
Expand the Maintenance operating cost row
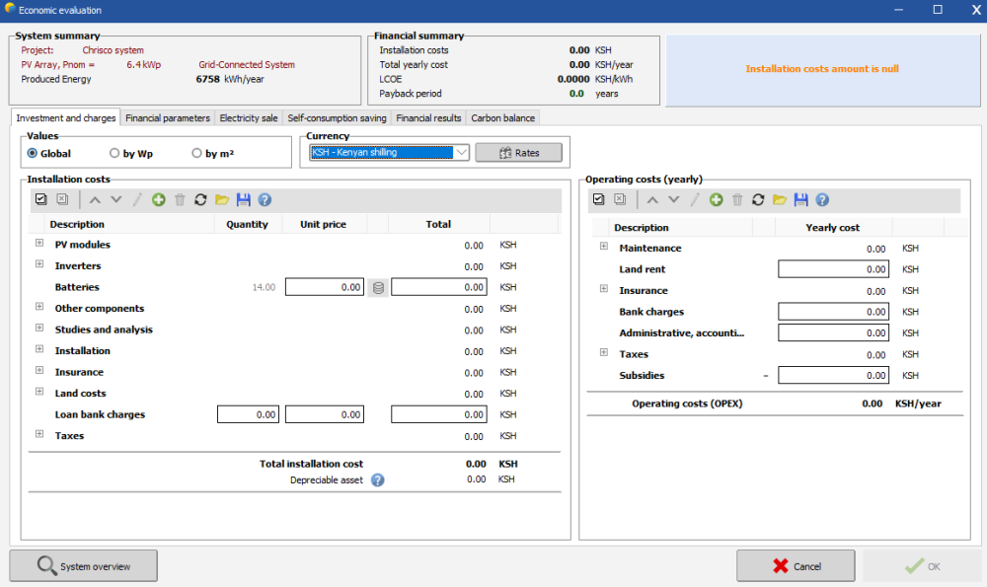[604, 248]
